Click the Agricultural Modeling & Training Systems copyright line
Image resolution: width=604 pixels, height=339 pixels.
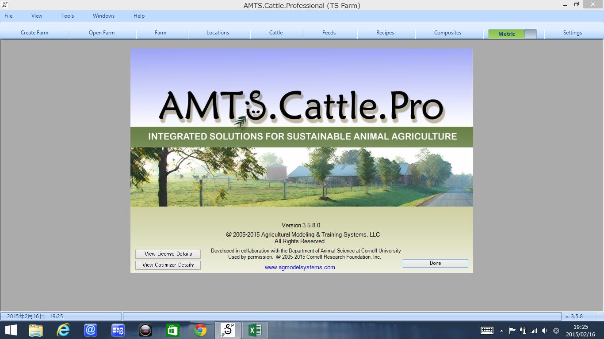(x=303, y=234)
